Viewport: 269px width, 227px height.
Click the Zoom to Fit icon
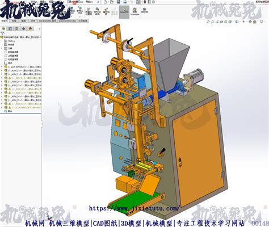[208, 22]
